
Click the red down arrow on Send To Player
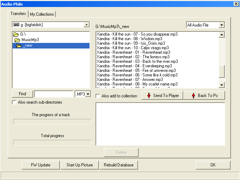[x=149, y=96]
